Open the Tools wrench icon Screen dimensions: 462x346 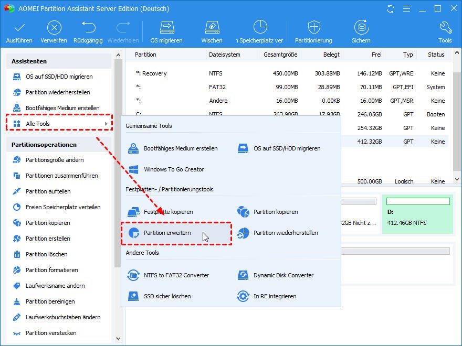click(x=445, y=28)
